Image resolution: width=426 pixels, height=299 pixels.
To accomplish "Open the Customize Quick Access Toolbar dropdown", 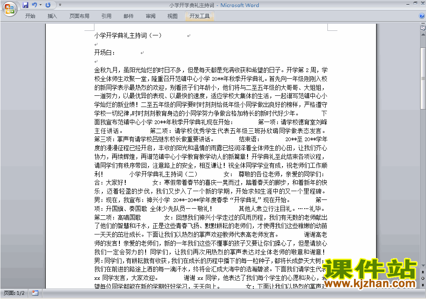I will 60,5.
